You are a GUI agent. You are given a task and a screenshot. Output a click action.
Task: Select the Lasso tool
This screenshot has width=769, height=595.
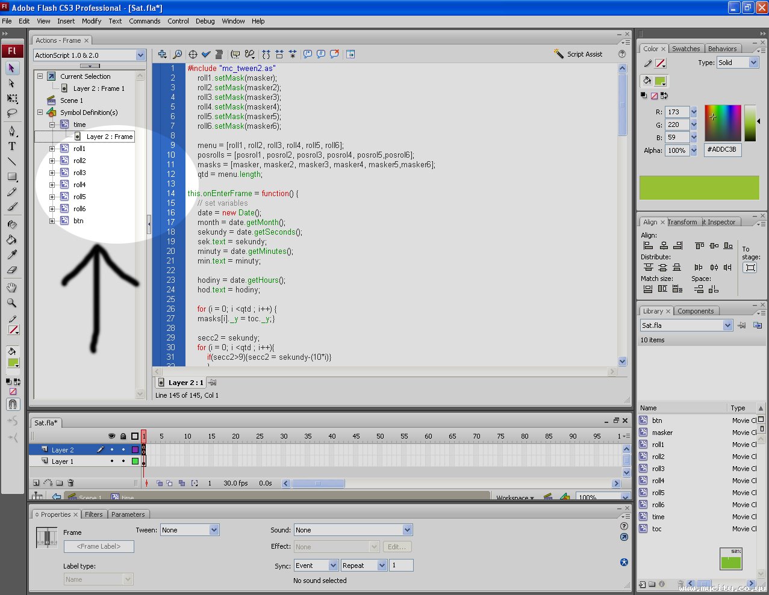click(11, 113)
